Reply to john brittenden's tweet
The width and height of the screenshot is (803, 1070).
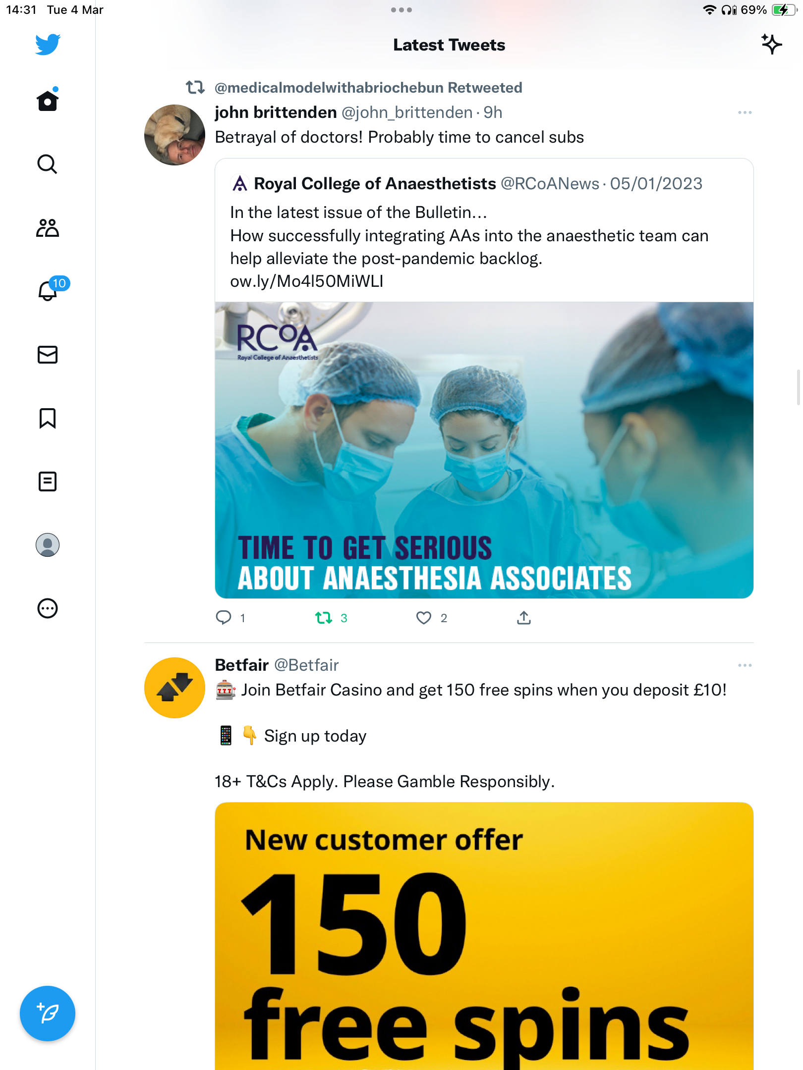[x=224, y=618]
